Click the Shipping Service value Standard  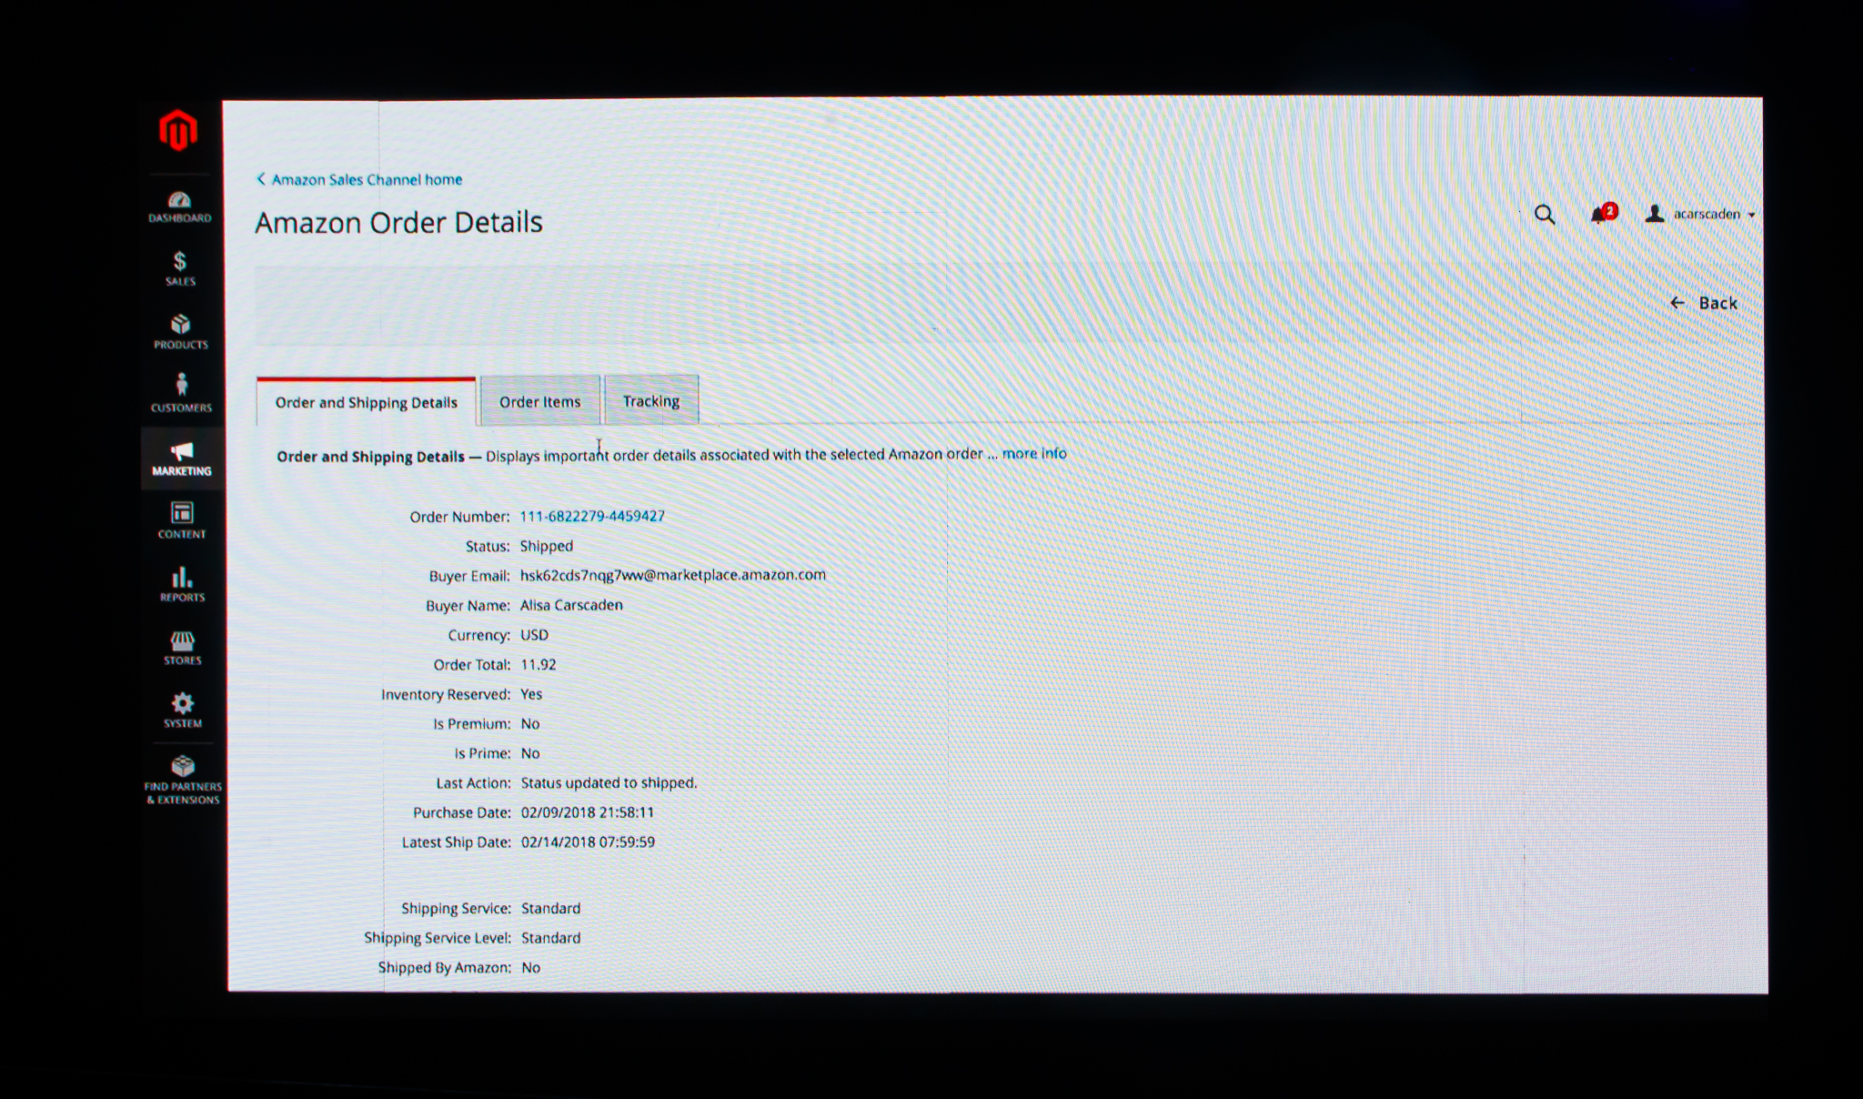click(550, 908)
